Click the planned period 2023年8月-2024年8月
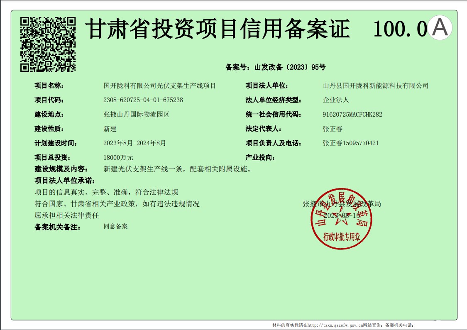 [x=135, y=143]
